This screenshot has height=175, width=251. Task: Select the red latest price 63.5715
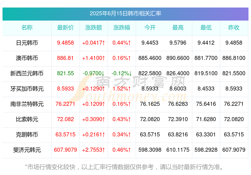point(66,134)
